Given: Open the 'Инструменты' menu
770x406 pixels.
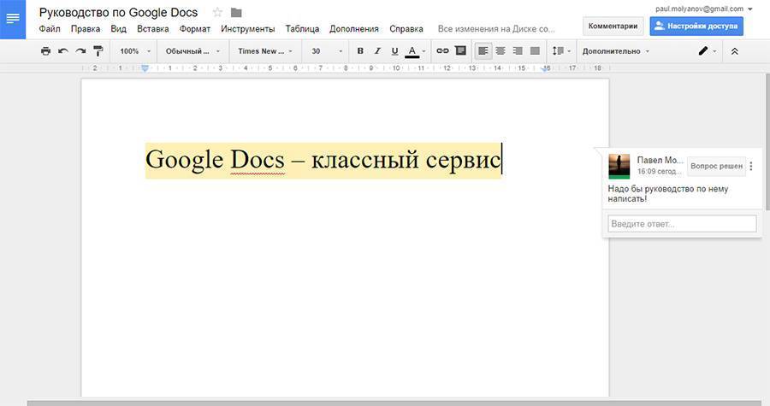Looking at the screenshot, I should 248,29.
